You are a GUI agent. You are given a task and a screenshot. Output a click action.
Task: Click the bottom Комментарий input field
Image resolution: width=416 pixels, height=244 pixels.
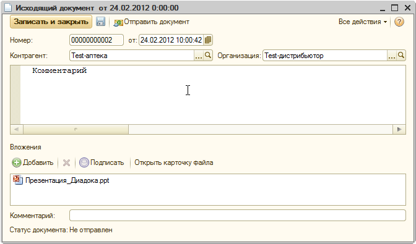(x=238, y=216)
